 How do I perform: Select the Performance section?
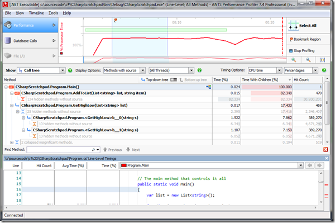30,25
